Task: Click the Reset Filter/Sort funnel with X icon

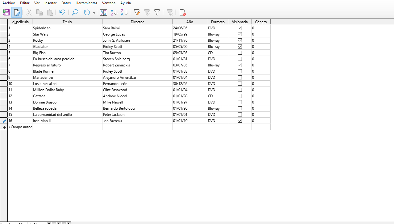Action: pyautogui.click(x=170, y=12)
